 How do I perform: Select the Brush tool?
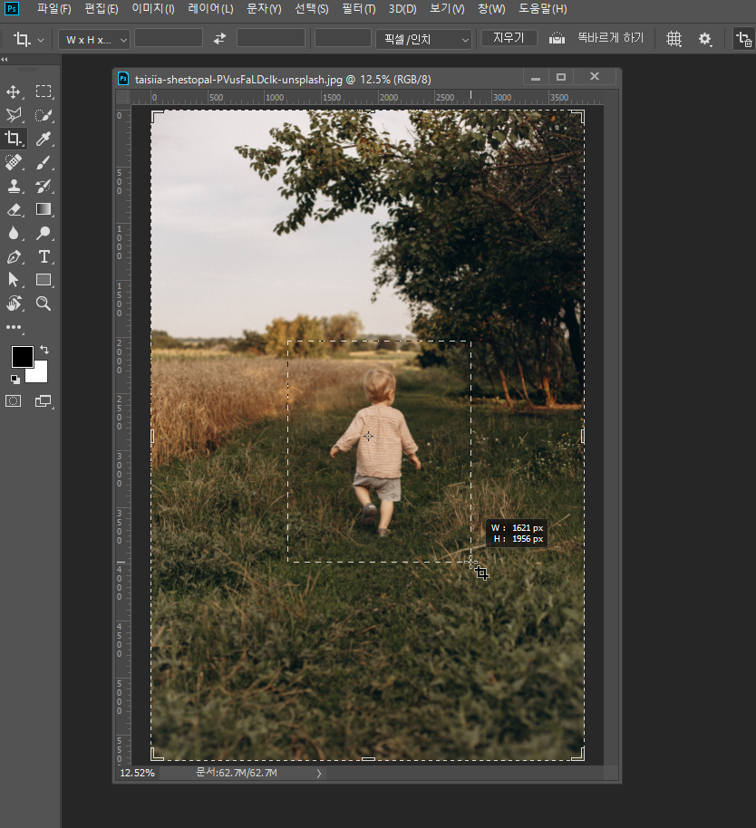click(x=44, y=162)
